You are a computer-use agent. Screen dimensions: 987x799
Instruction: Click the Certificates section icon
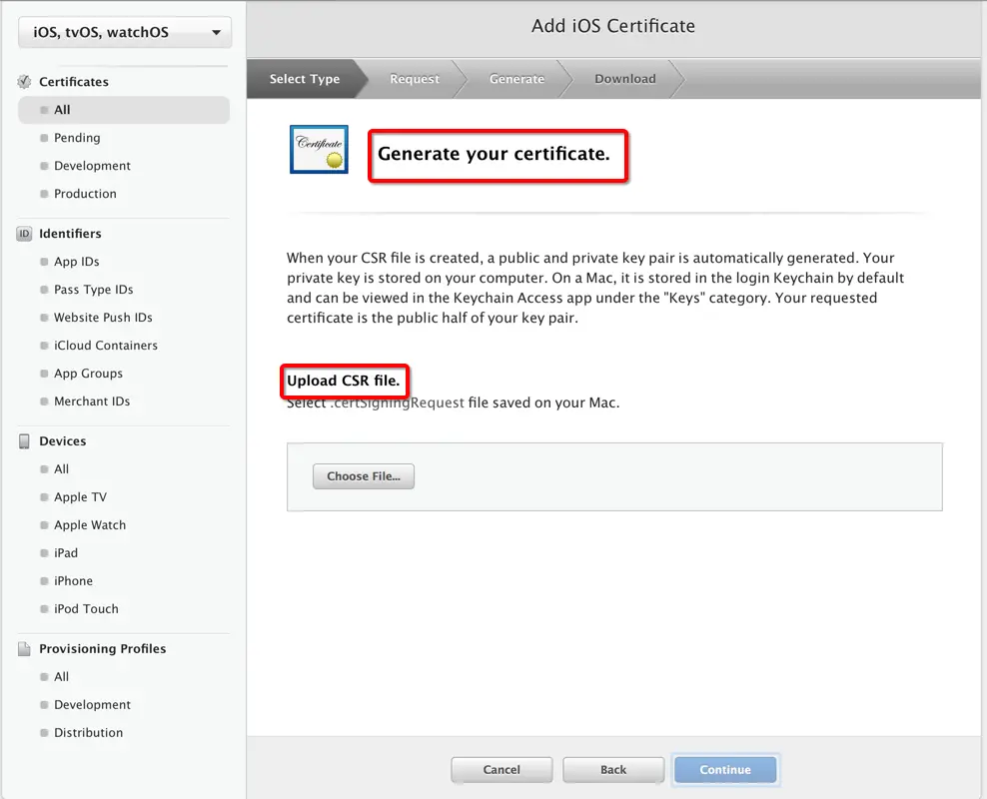[x=24, y=82]
